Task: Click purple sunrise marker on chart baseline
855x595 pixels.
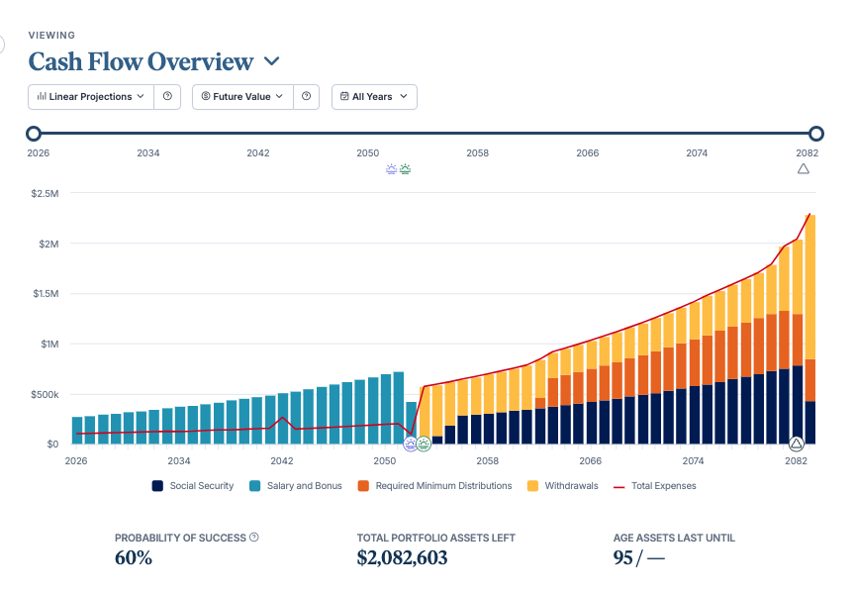Action: point(411,444)
